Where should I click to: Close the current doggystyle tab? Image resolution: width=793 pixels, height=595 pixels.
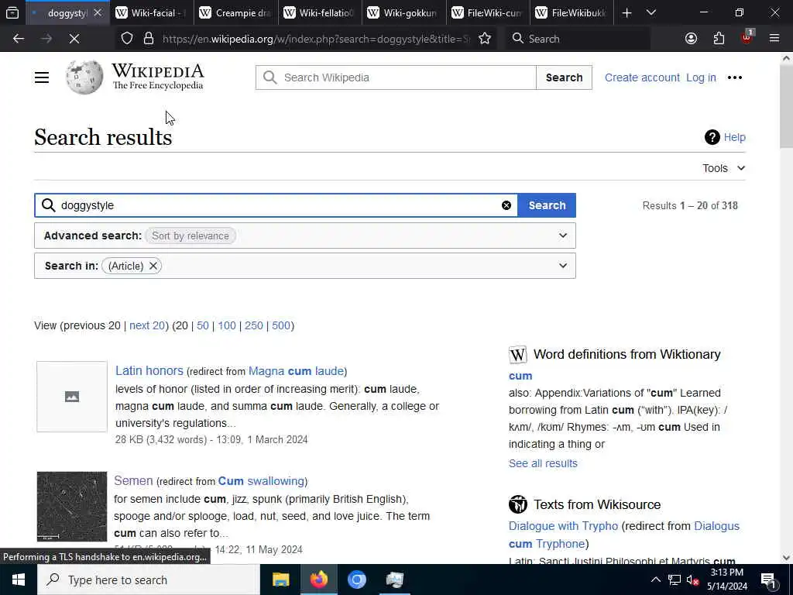[98, 13]
